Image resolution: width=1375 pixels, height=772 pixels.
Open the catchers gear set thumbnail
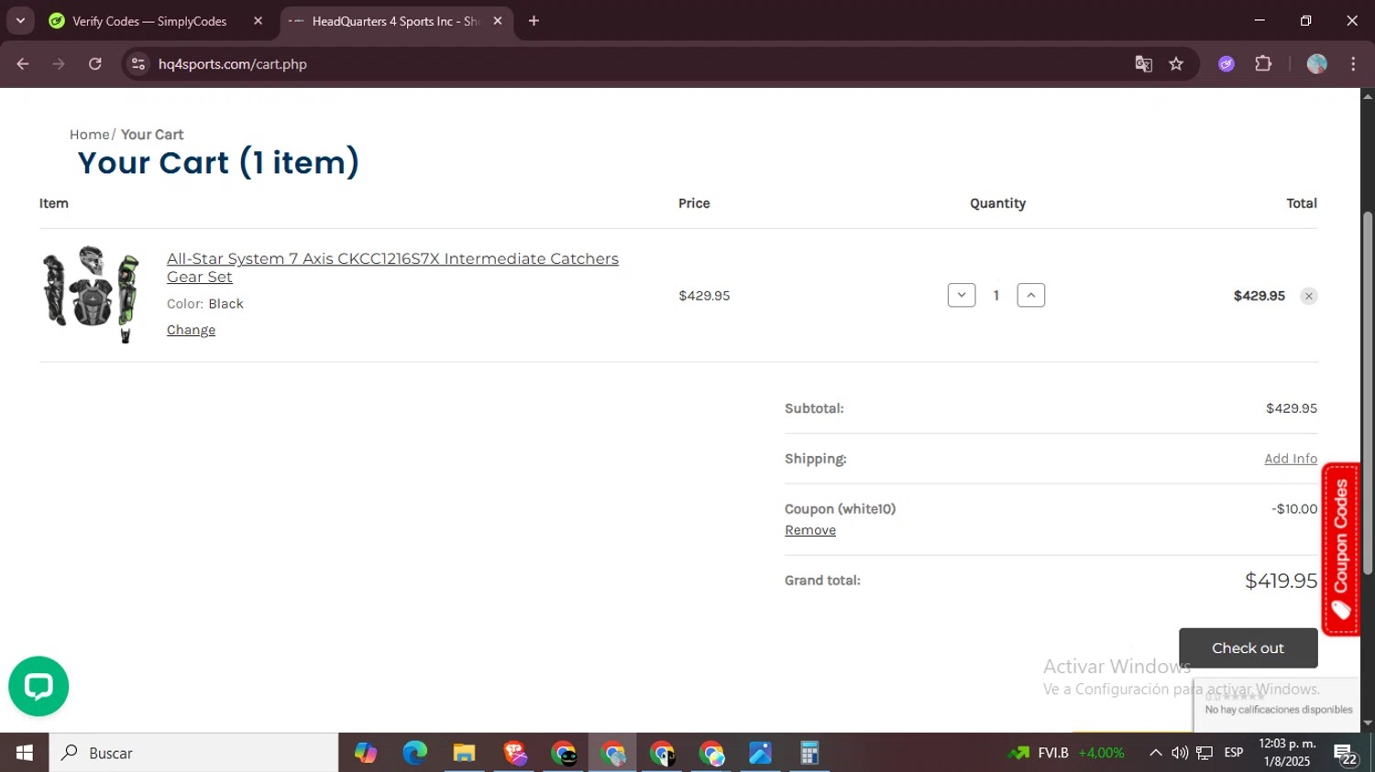pyautogui.click(x=90, y=295)
